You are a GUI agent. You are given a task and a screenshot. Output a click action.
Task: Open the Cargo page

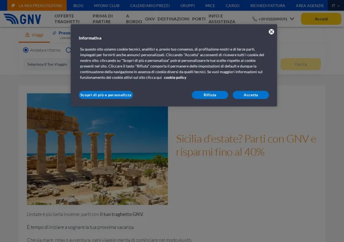pos(232,6)
